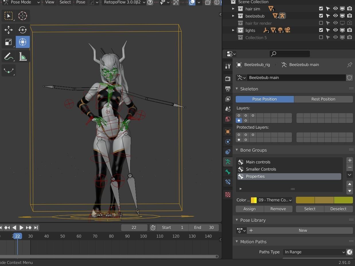The image size is (355, 266).
Task: Open the Tool properties tab
Action: 228,66
